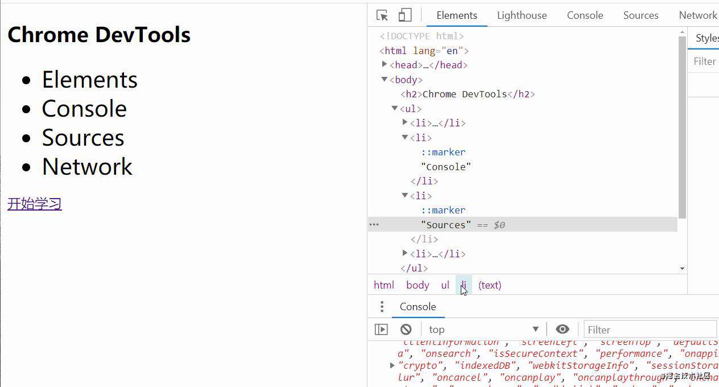Open the Network tab
This screenshot has height=387, width=719.
tap(698, 15)
